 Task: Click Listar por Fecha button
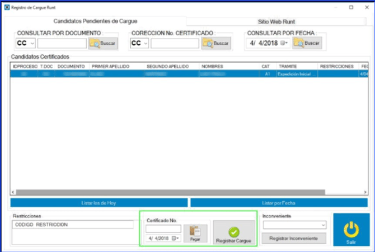[279, 203]
